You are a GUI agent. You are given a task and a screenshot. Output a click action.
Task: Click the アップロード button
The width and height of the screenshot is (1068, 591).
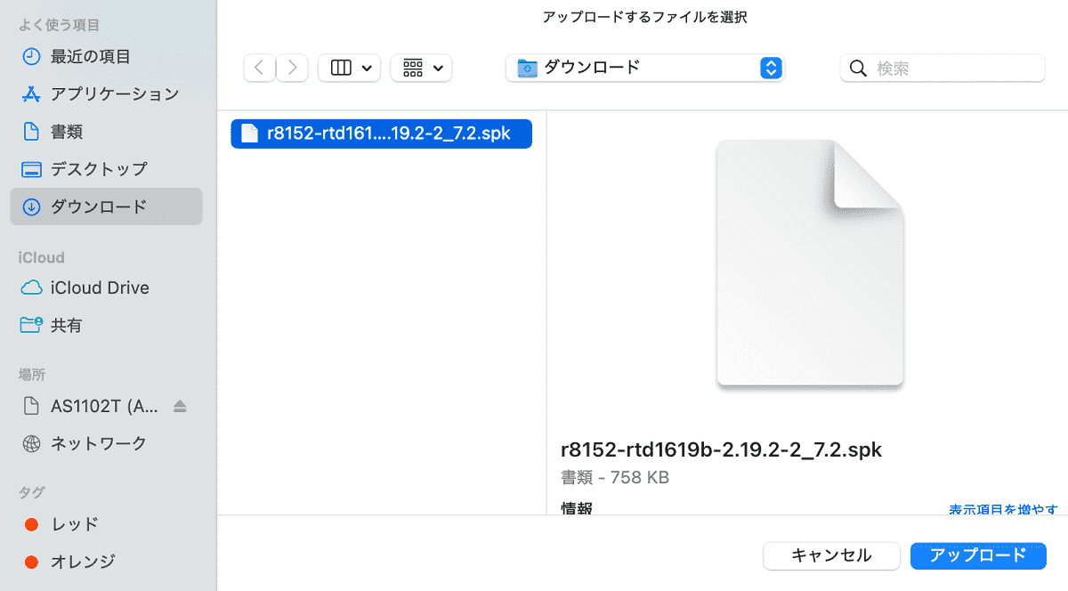978,555
